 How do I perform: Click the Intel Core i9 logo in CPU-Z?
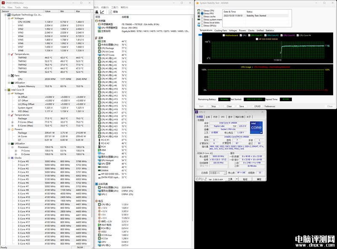(x=257, y=128)
